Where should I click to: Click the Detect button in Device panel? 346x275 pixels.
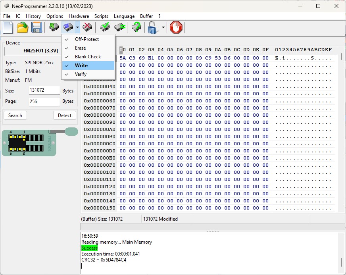click(x=65, y=115)
